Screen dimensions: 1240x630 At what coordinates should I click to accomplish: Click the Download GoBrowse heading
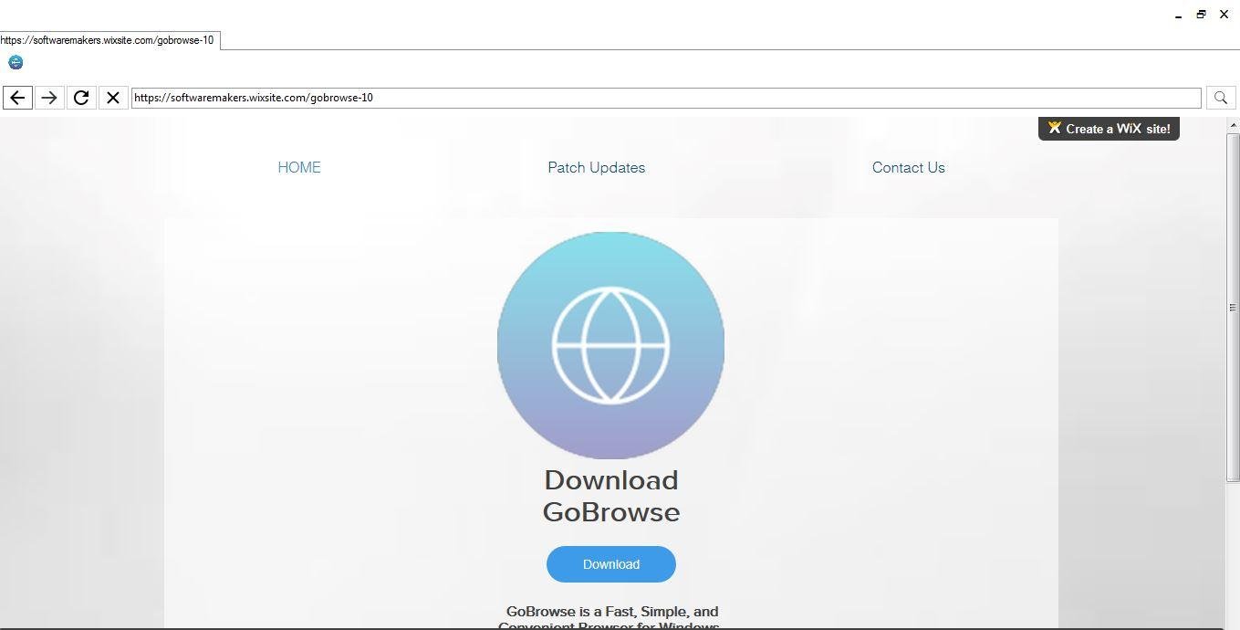coord(610,496)
